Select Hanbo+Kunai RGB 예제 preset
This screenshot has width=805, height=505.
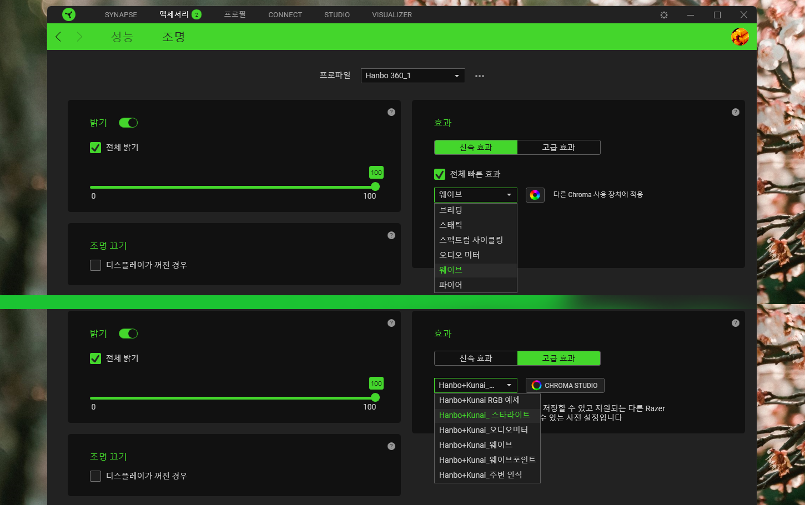[x=487, y=400]
